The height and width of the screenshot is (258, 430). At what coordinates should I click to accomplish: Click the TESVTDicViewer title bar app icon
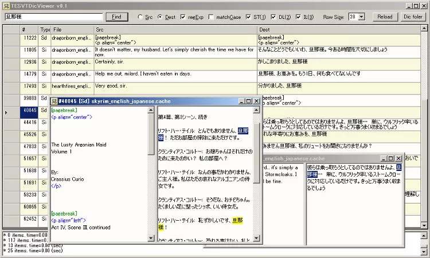point(6,6)
